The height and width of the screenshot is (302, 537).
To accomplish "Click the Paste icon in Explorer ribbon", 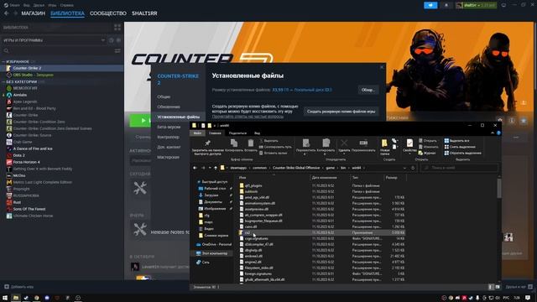I will 251,143.
